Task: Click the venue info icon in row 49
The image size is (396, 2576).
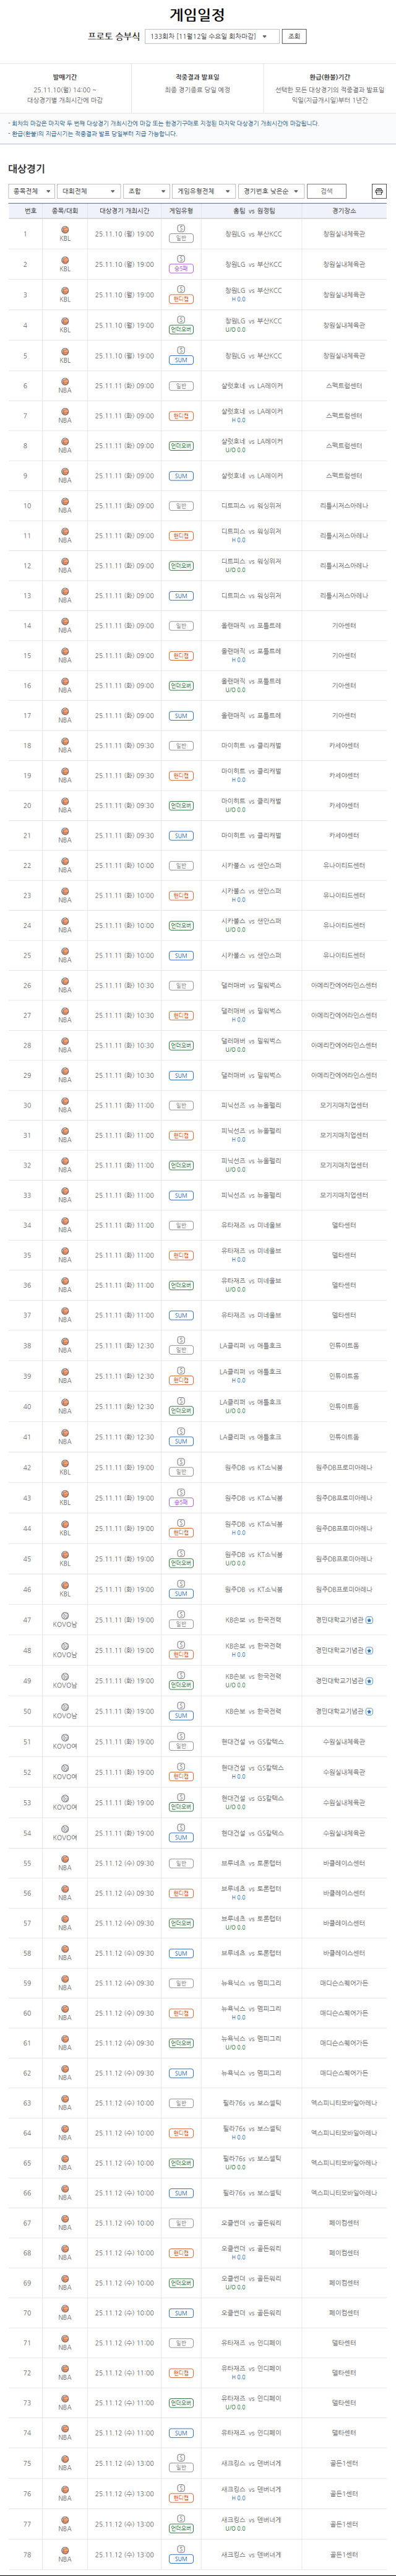Action: pos(369,1681)
